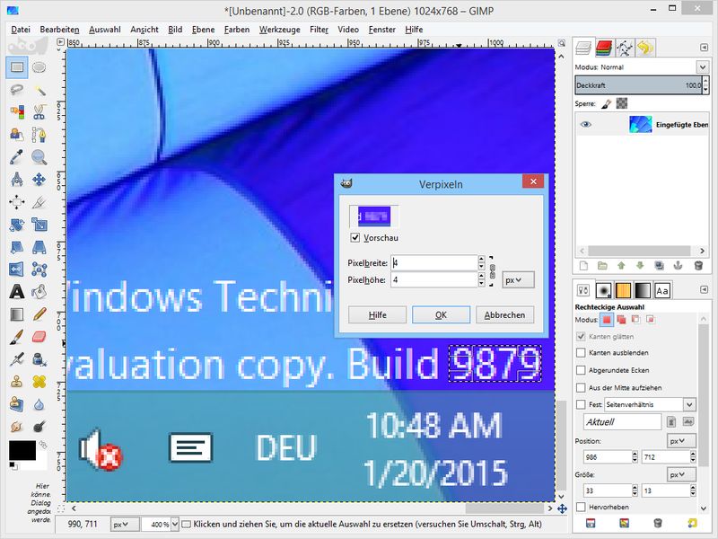Open the black foreground color swatch
The width and height of the screenshot is (718, 539).
22,450
